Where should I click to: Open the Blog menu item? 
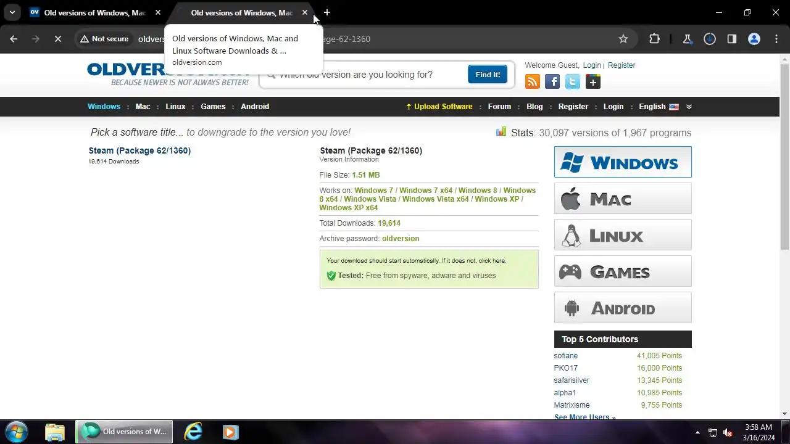coord(534,107)
